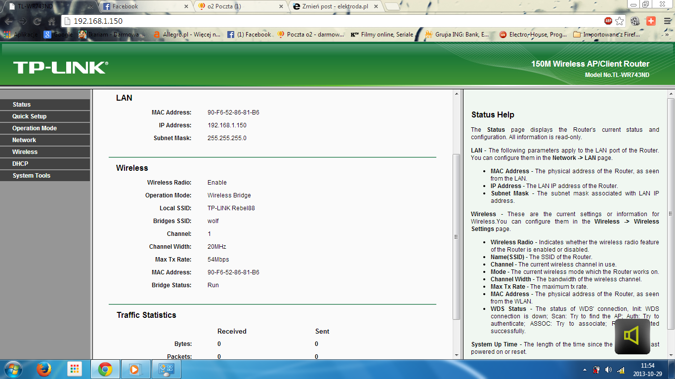Screen dimensions: 675x379
Task: Close the elektroda.pl tab
Action: pyautogui.click(x=376, y=6)
